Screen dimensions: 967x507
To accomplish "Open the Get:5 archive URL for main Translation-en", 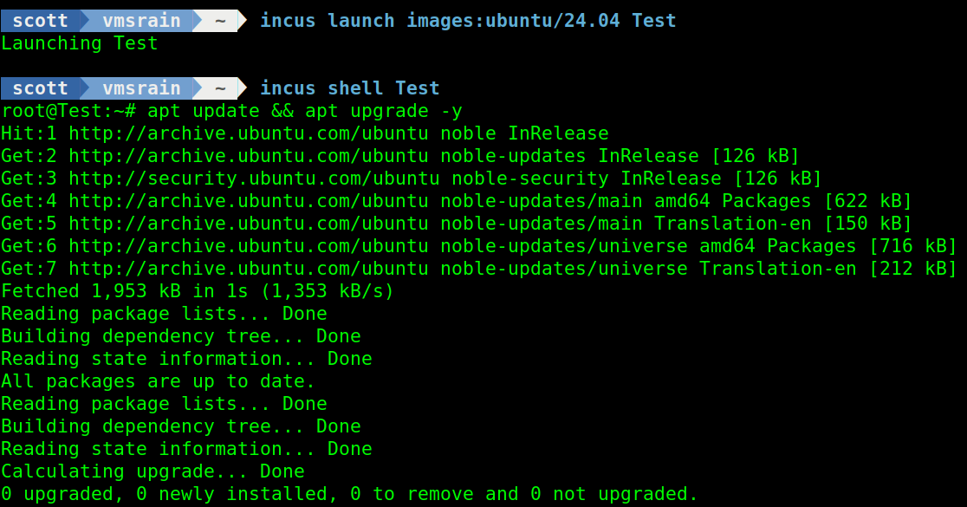I will [248, 223].
